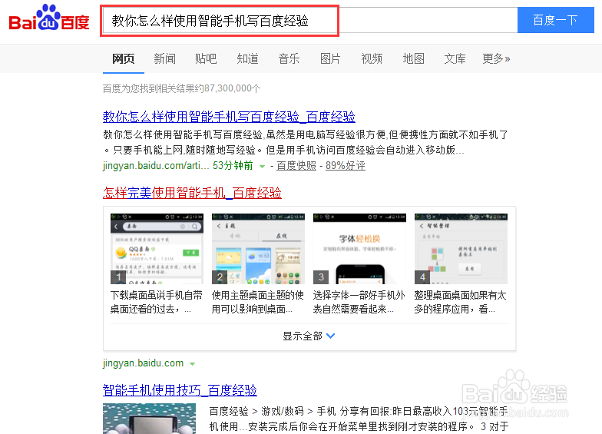Click the green URL jingyan.baidu.com/arti...

coord(156,166)
